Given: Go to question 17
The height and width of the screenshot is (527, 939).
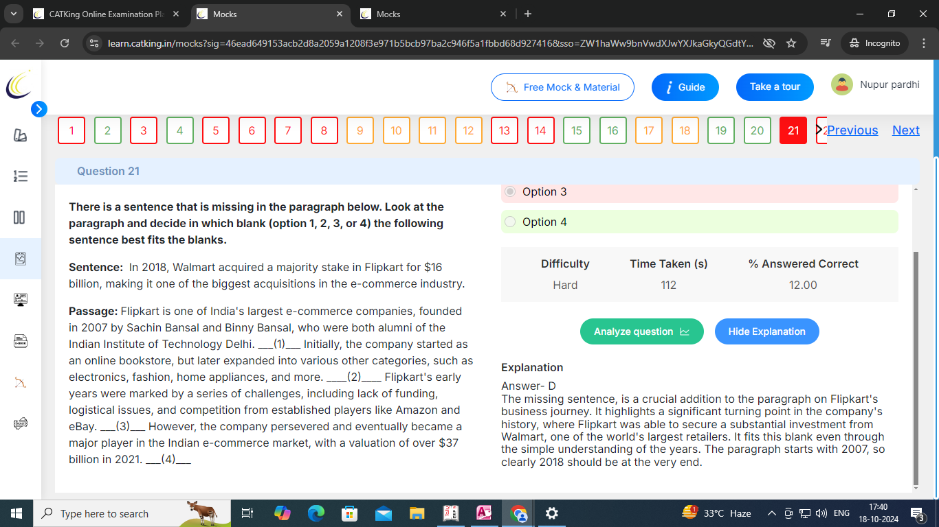Looking at the screenshot, I should point(649,130).
